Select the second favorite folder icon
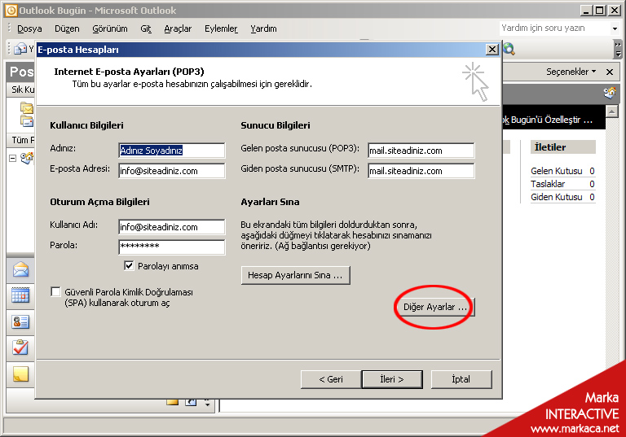This screenshot has width=626, height=437. (27, 120)
